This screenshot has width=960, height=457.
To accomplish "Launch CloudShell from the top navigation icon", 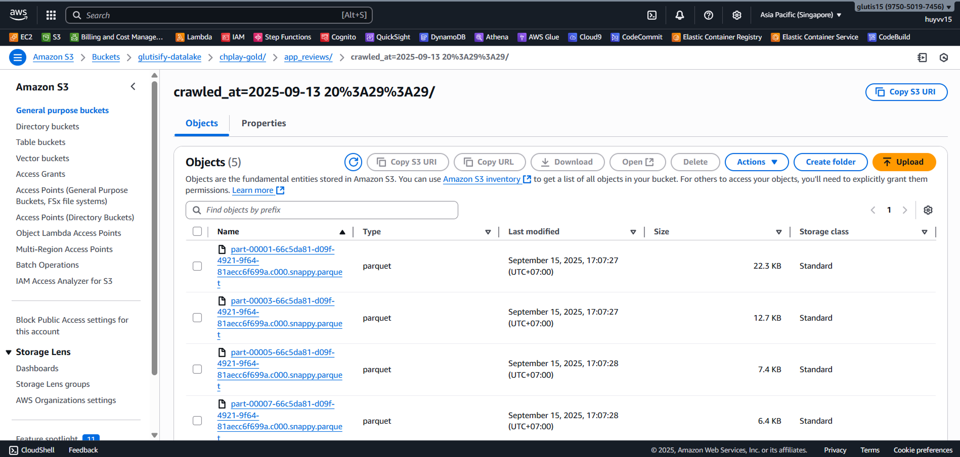I will pyautogui.click(x=652, y=15).
